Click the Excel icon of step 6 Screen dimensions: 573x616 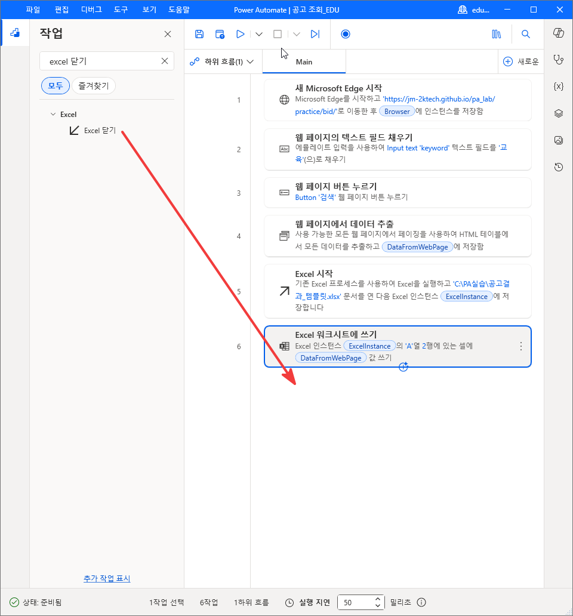284,346
